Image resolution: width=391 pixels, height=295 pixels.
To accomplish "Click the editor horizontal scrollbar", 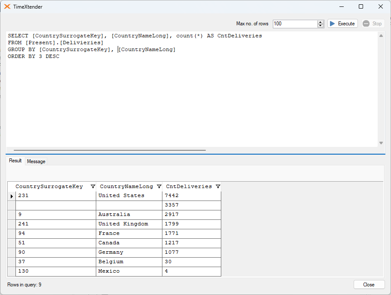I will click(x=110, y=150).
